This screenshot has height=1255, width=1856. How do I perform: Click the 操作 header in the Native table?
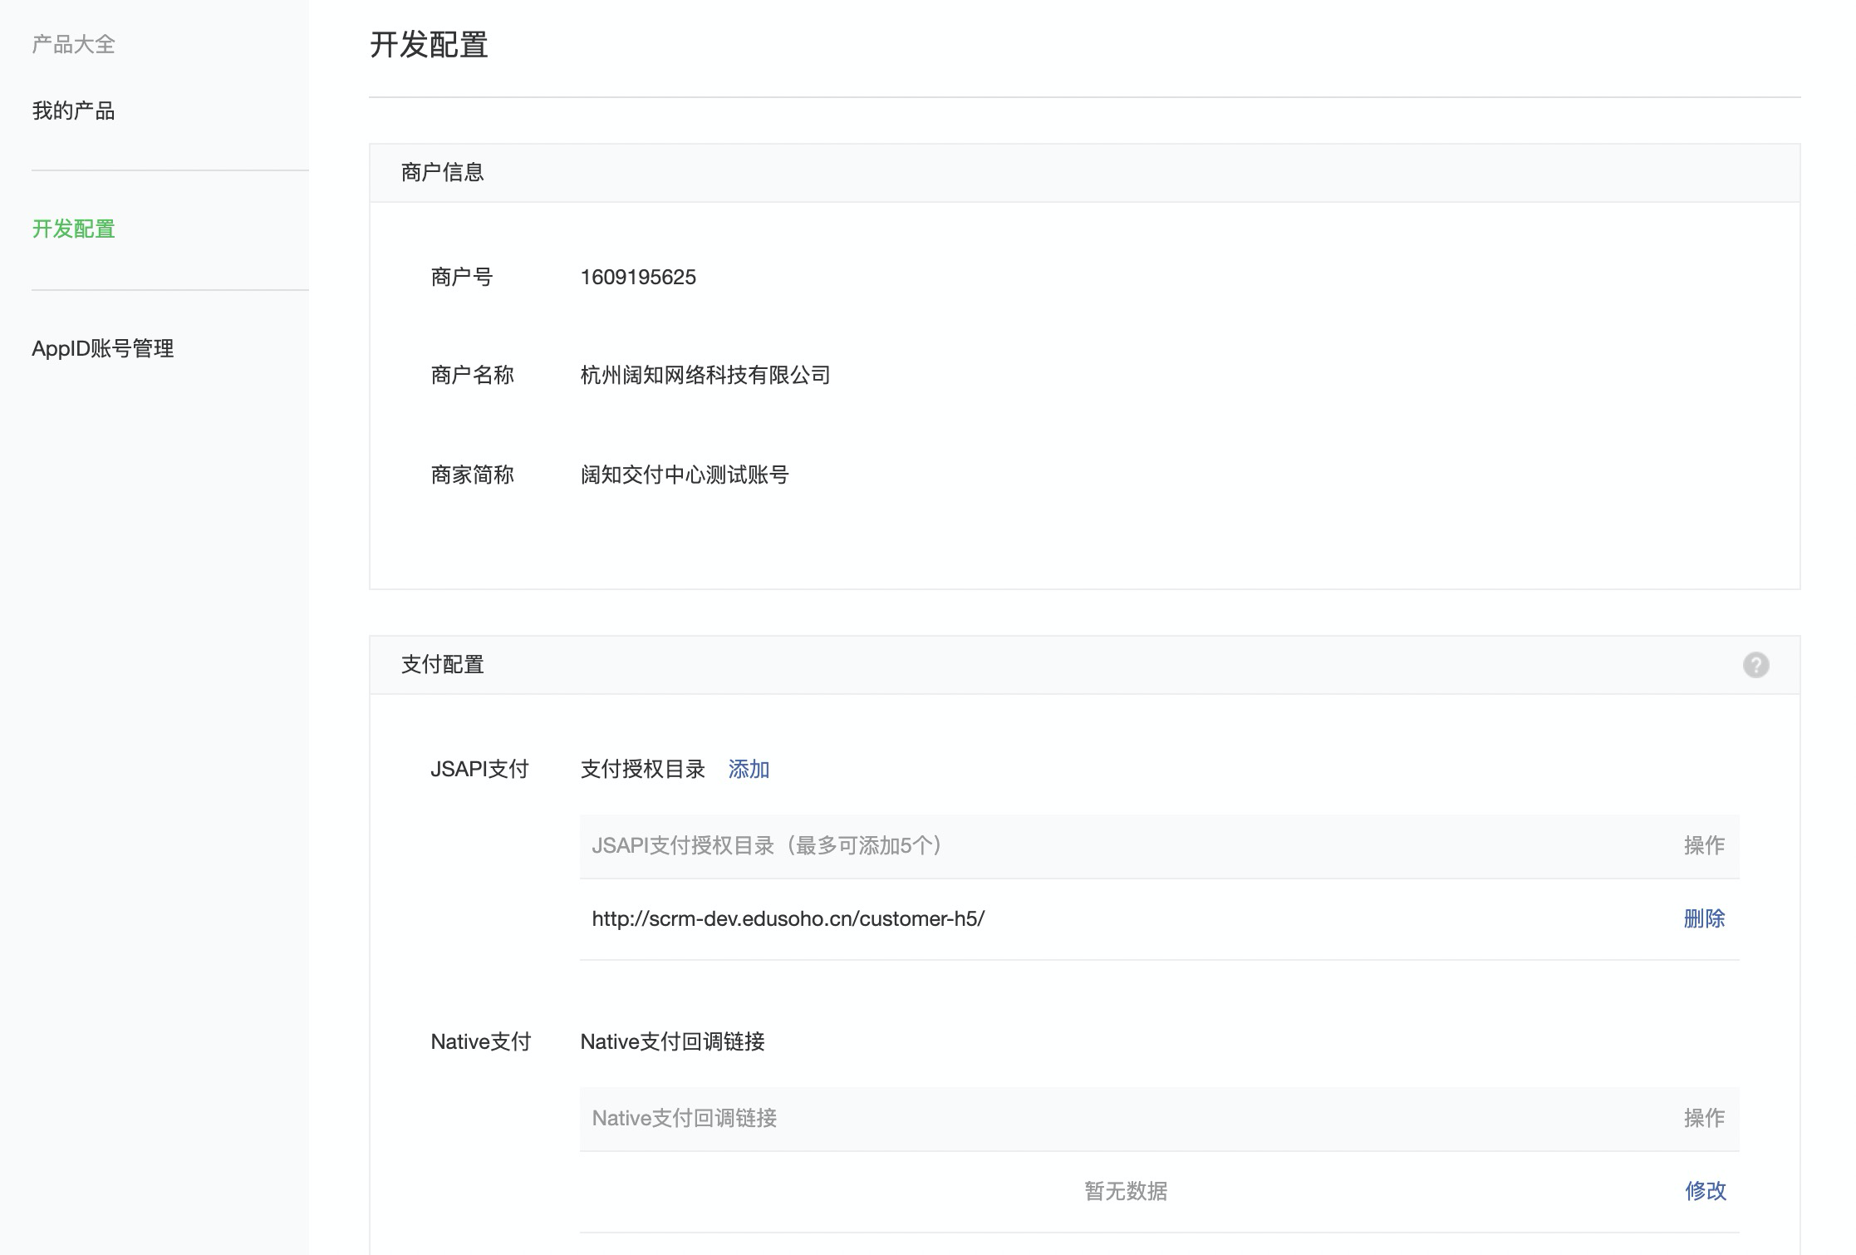[x=1704, y=1118]
